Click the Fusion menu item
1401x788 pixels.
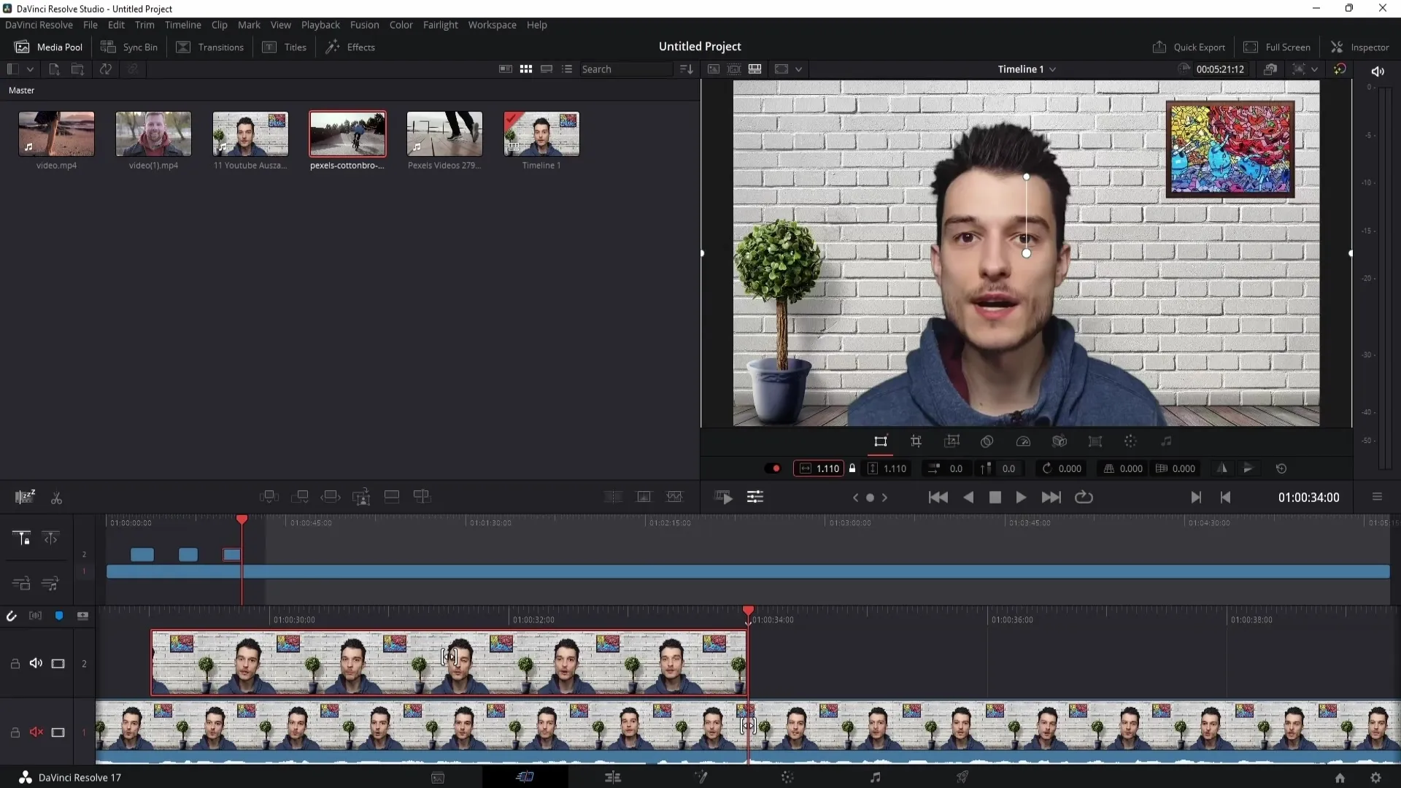[363, 24]
